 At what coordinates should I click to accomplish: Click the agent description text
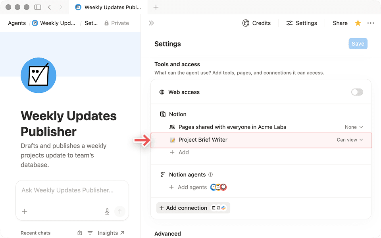pyautogui.click(x=63, y=155)
